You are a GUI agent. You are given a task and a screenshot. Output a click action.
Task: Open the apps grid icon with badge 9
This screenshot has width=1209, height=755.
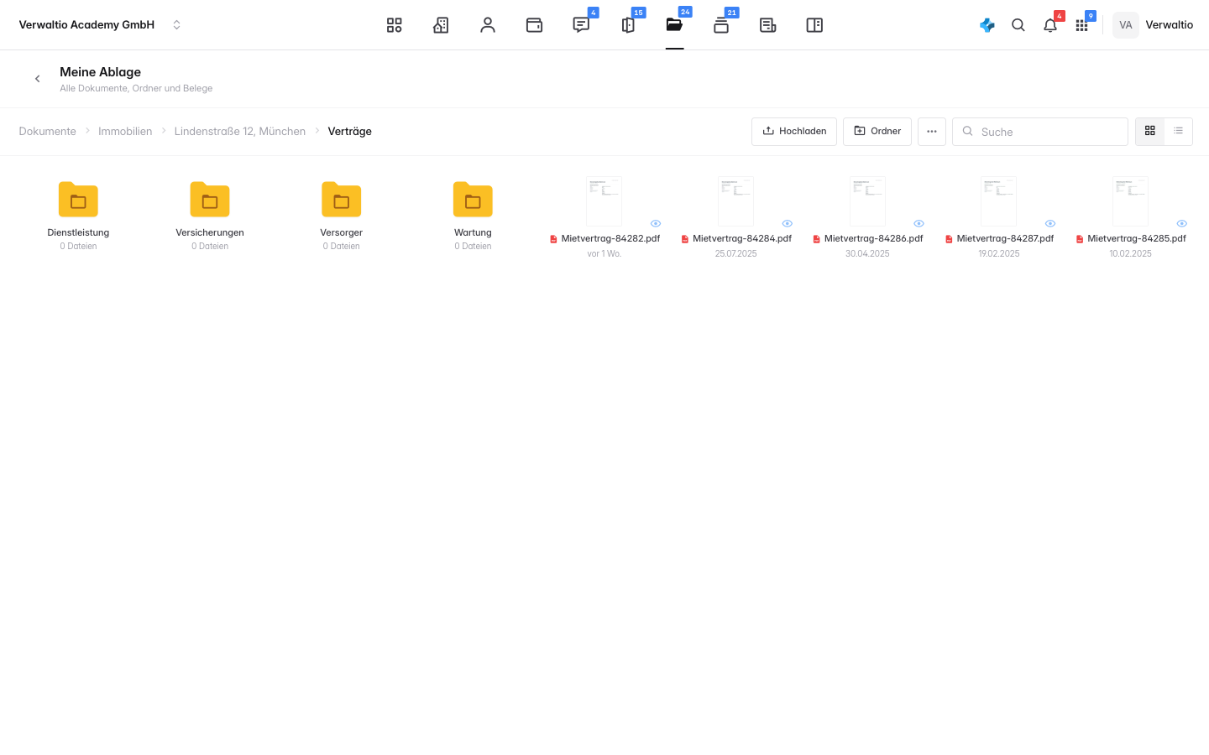point(1082,25)
